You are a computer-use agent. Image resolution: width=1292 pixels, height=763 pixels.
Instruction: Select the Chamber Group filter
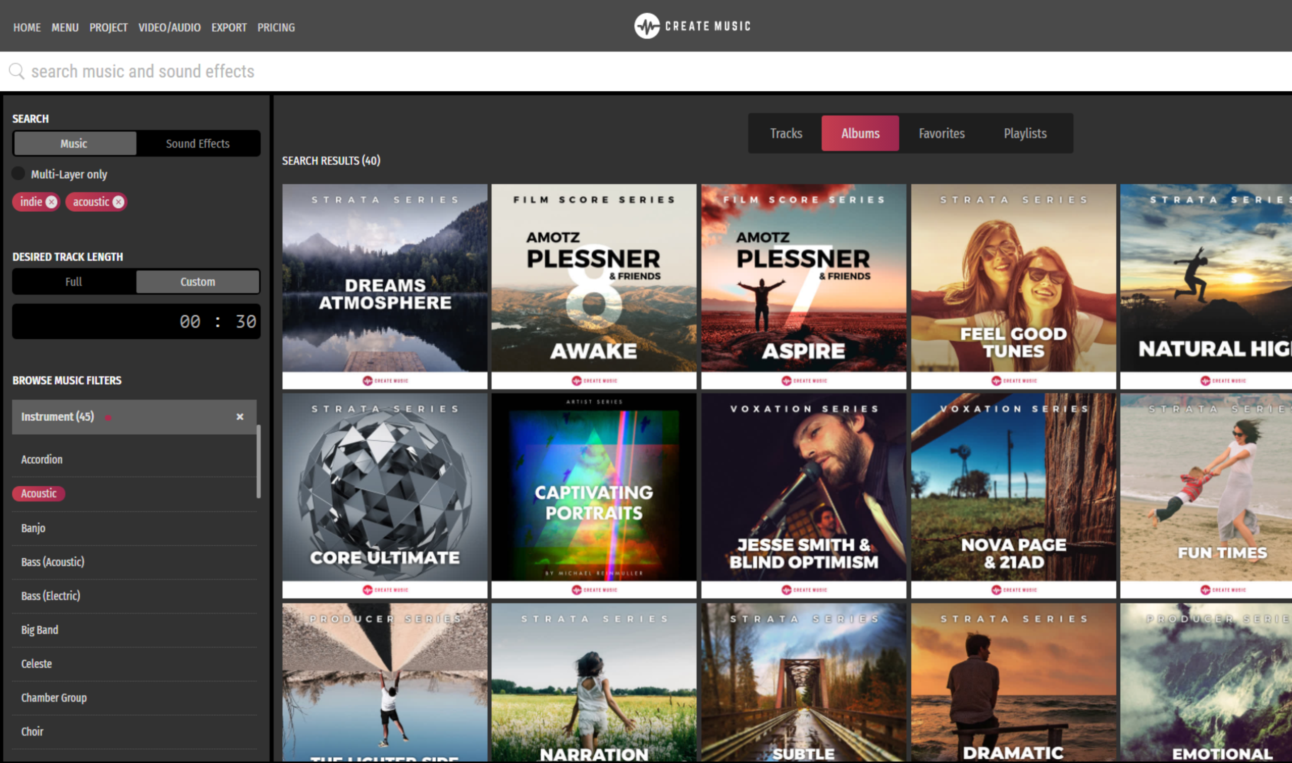[134, 698]
